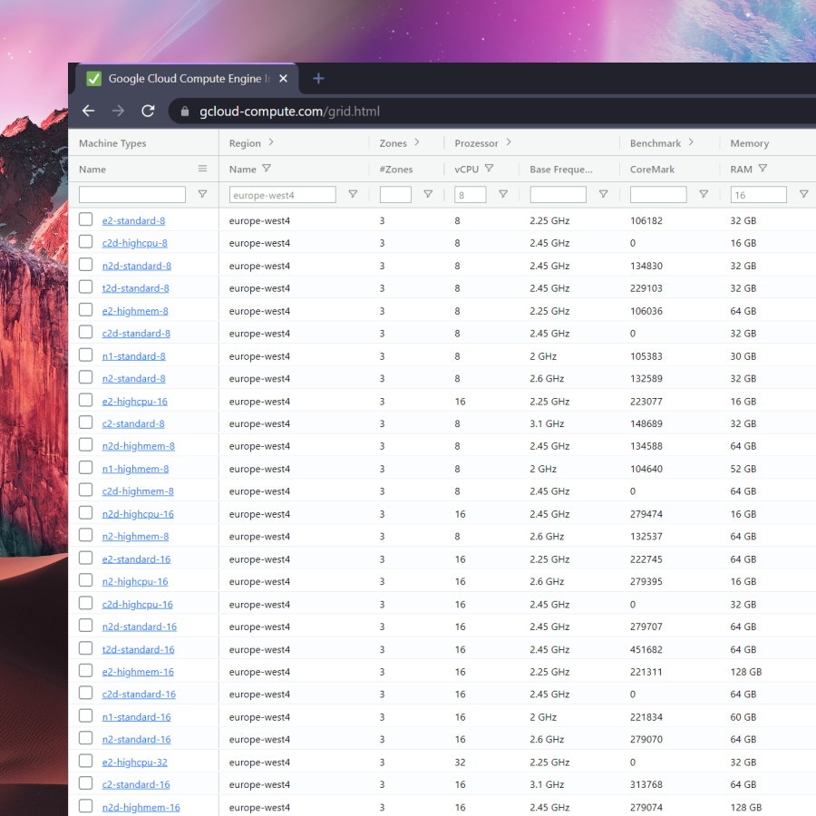Open the n2d-highmem-8 link
816x816 pixels.
pos(139,446)
